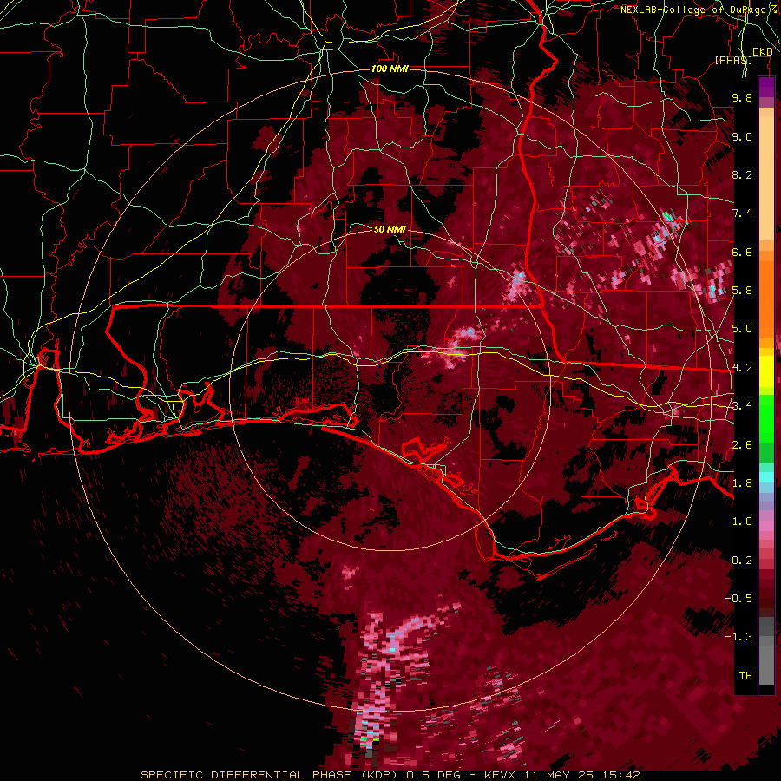This screenshot has height=781, width=781.
Task: Click the 100 NMI range ring label
Action: point(390,69)
